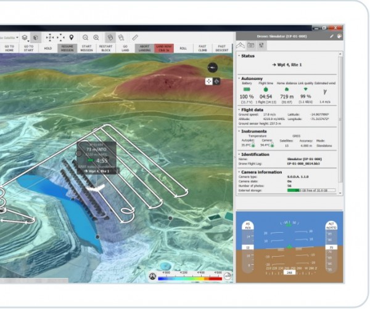Image resolution: width=370 pixels, height=309 pixels.
Task: Click the '719 m' home distance value
Action: point(287,97)
